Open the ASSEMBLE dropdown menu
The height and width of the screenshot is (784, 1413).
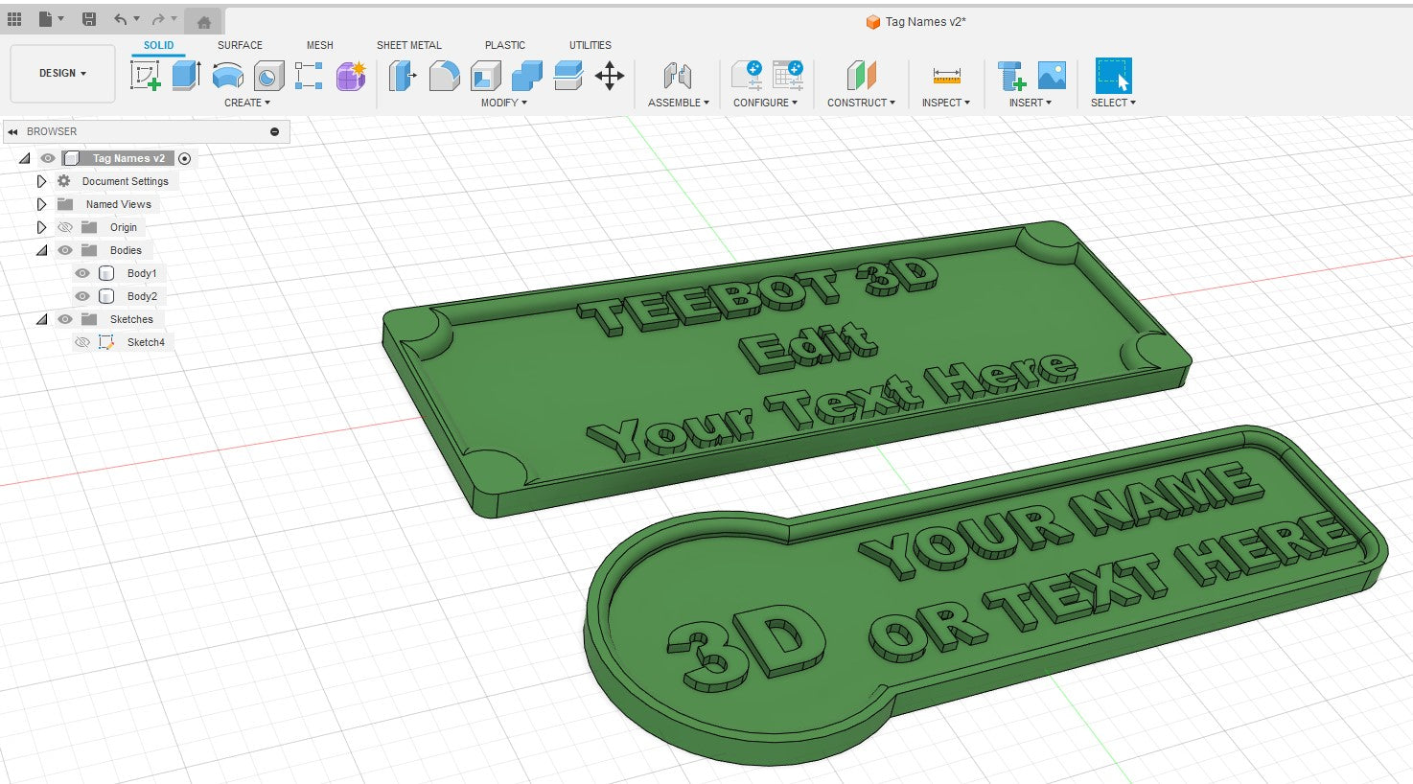679,103
